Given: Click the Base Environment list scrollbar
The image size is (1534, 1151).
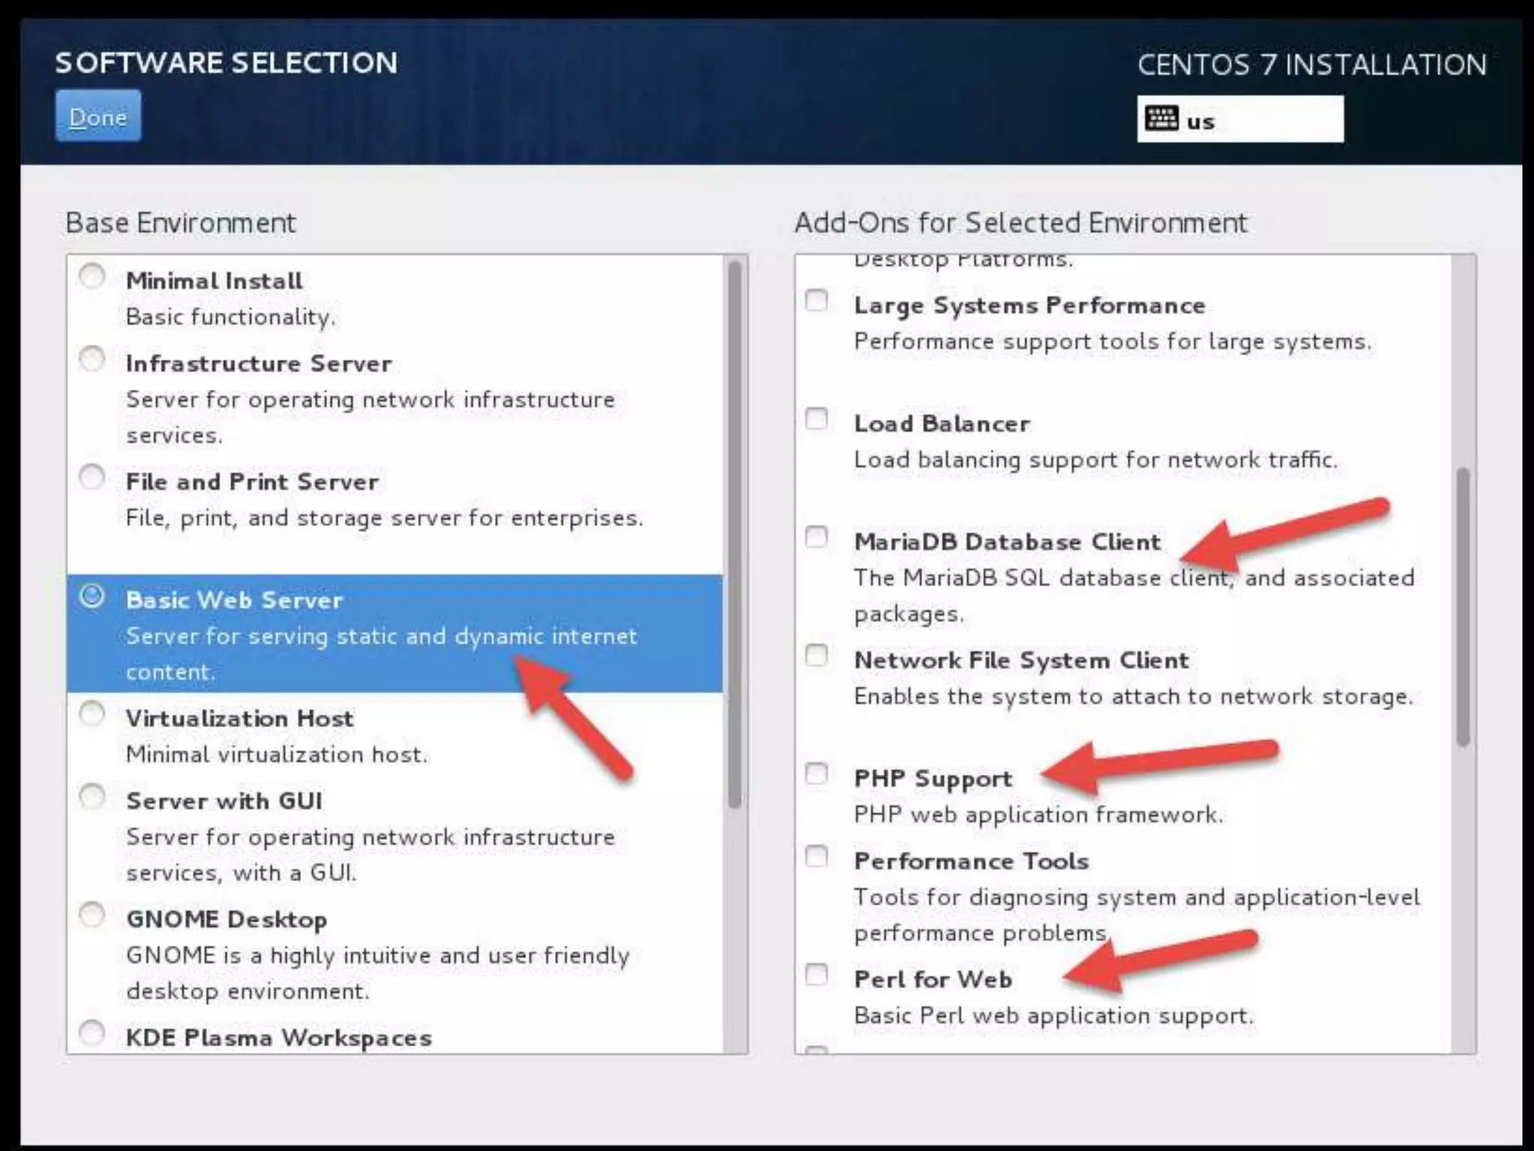Looking at the screenshot, I should coord(735,534).
